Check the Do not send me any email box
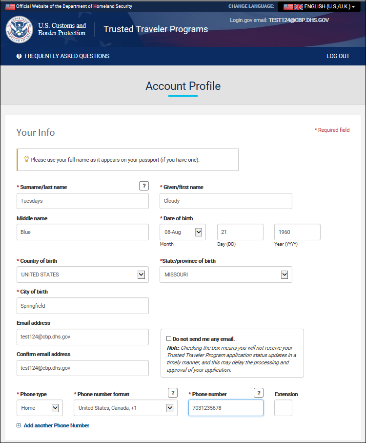The width and height of the screenshot is (366, 443). pos(169,338)
